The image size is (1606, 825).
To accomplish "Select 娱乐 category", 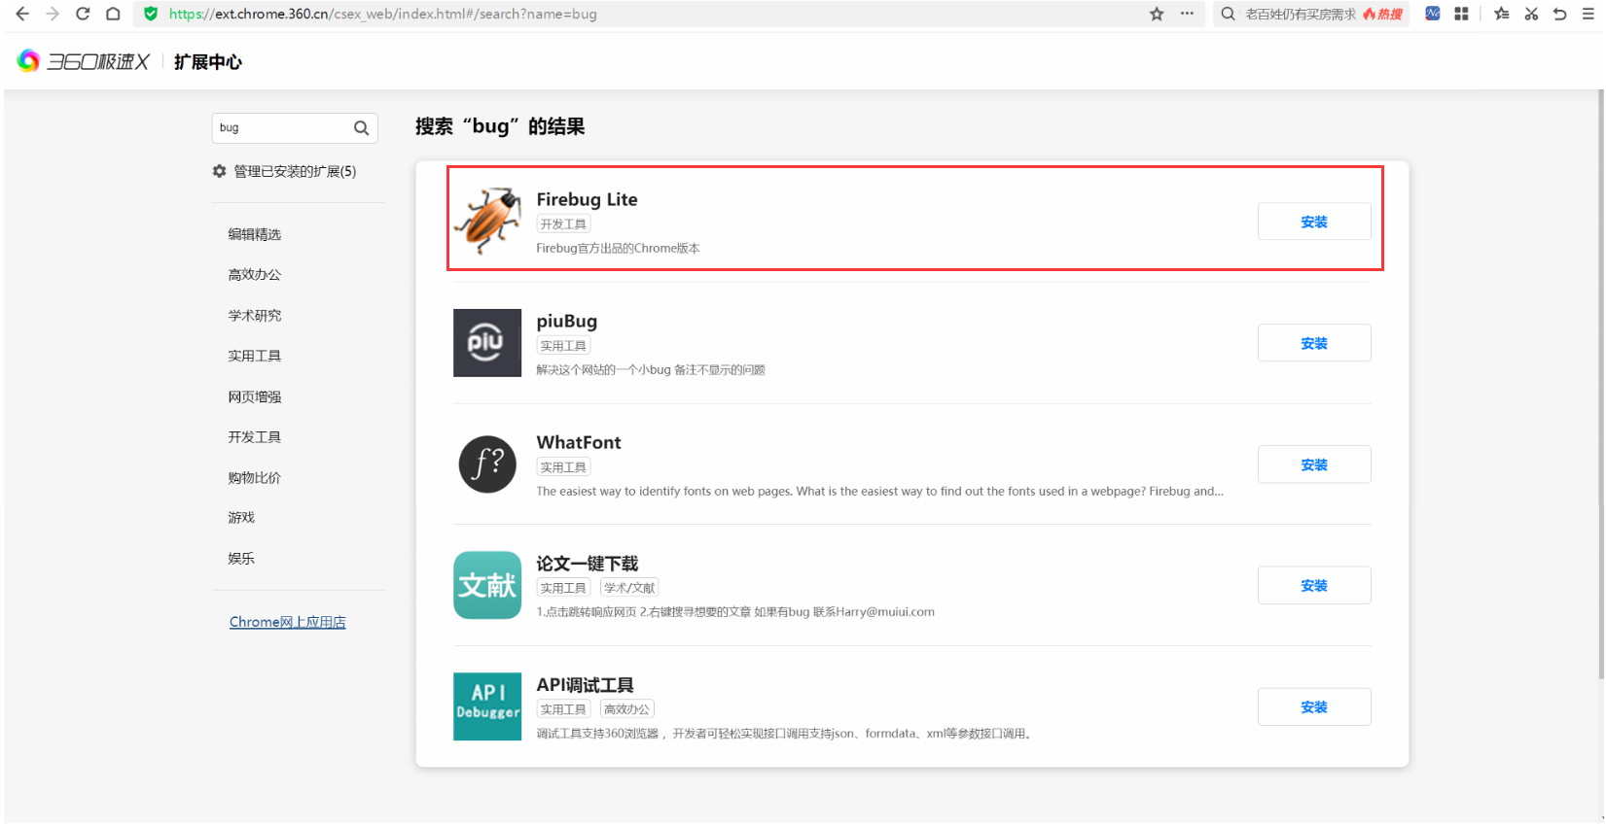I will 241,559.
